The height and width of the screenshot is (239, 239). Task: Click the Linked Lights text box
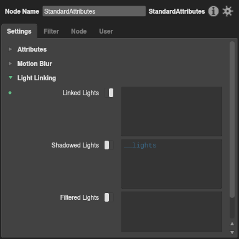(172, 111)
